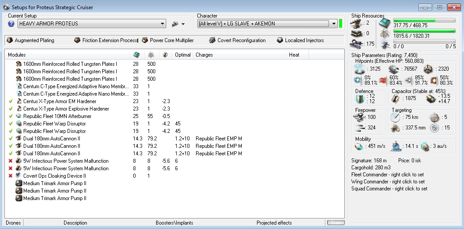Enable the first 5W Infectious Power System Malfunction
The width and height of the screenshot is (464, 229).
(x=11, y=161)
